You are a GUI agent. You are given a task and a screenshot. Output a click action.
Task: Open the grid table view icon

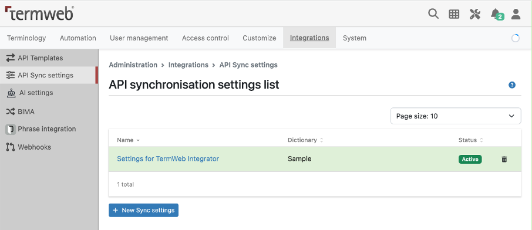[454, 14]
